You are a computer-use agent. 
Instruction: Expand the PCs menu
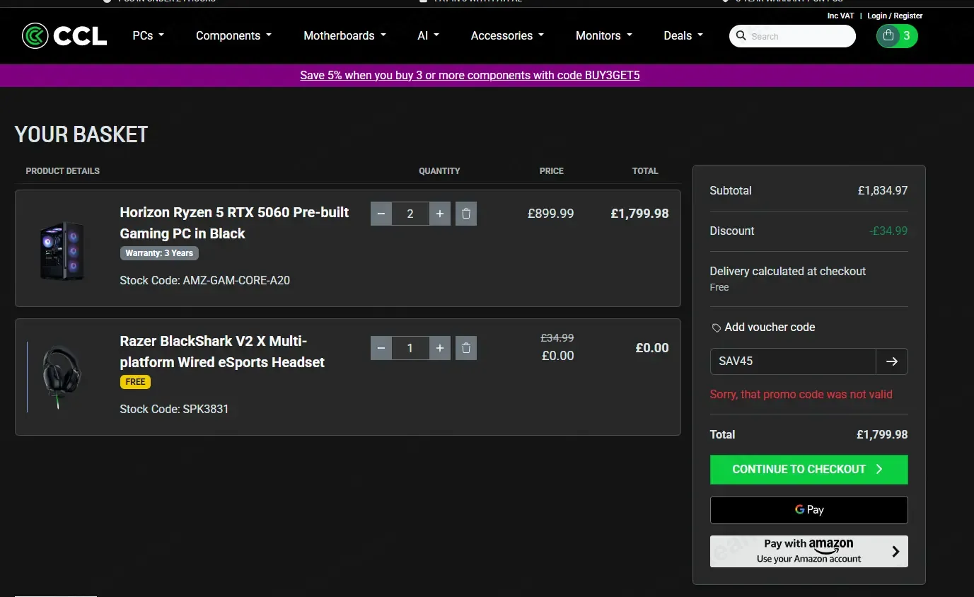(x=149, y=35)
